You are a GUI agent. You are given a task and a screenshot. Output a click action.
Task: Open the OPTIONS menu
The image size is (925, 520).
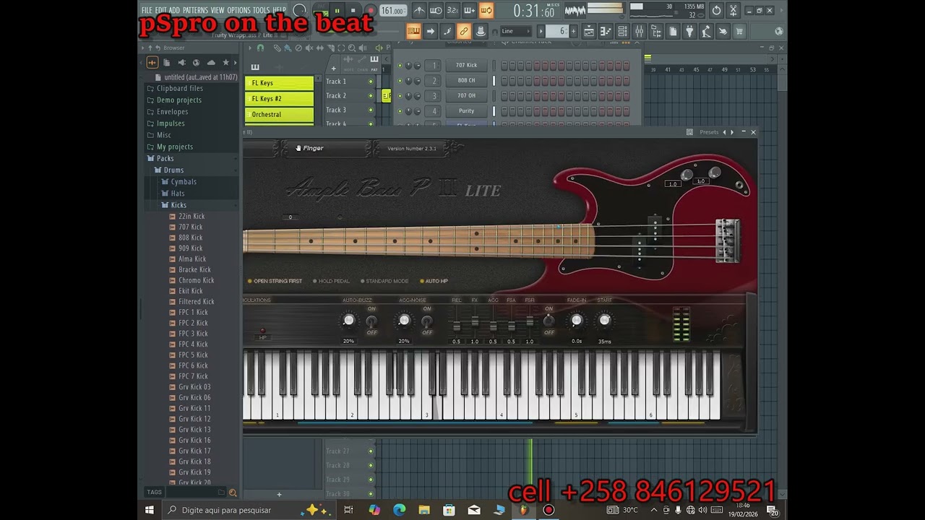click(238, 10)
